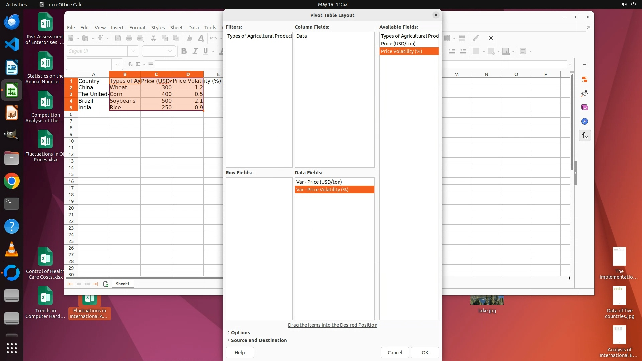
Task: Open the sidebar Navigator panel
Action: (x=585, y=122)
